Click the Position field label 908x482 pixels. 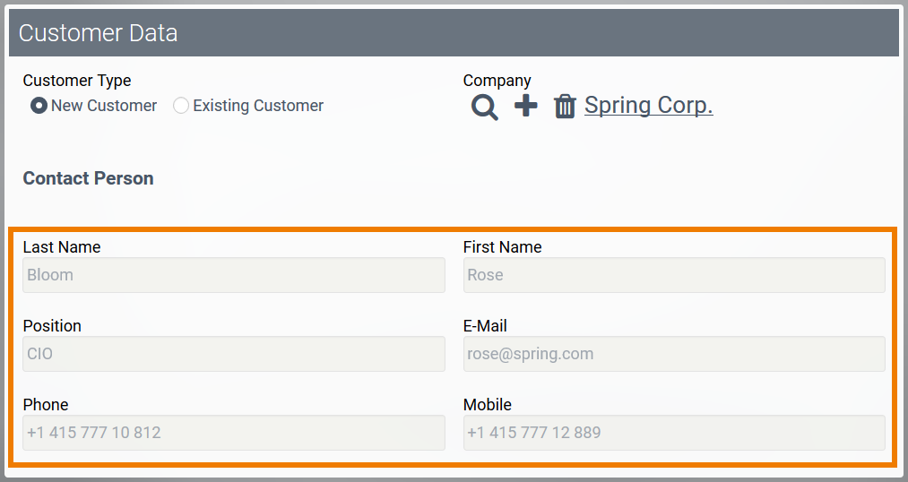click(x=52, y=326)
